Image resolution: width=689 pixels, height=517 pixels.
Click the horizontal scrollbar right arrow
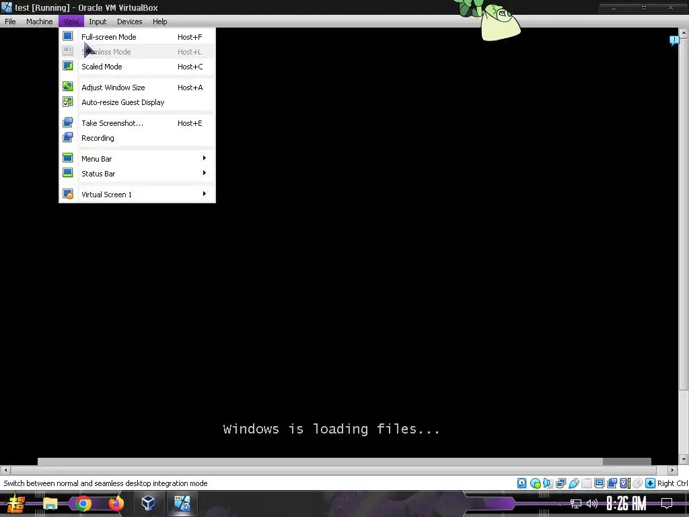672,470
